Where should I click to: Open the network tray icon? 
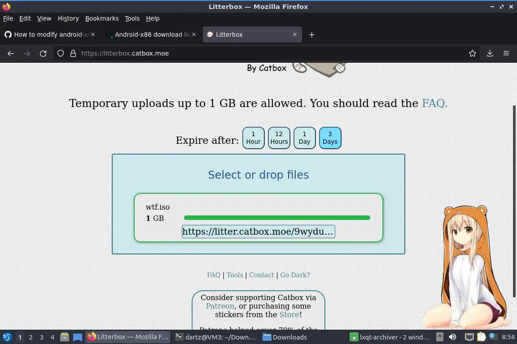[x=469, y=337]
